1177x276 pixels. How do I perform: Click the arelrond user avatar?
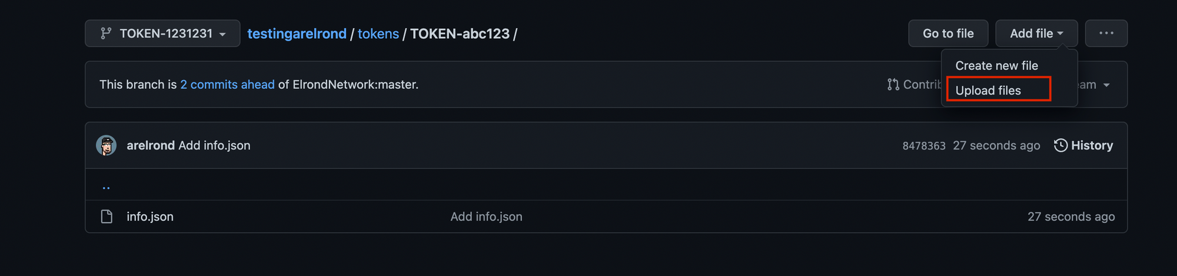coord(107,145)
